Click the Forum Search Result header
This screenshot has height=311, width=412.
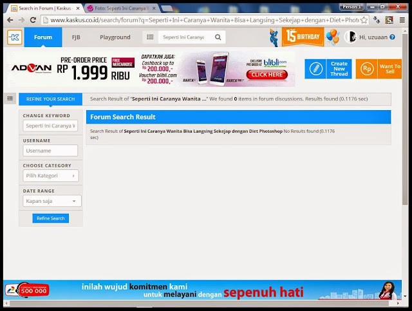[x=238, y=117]
